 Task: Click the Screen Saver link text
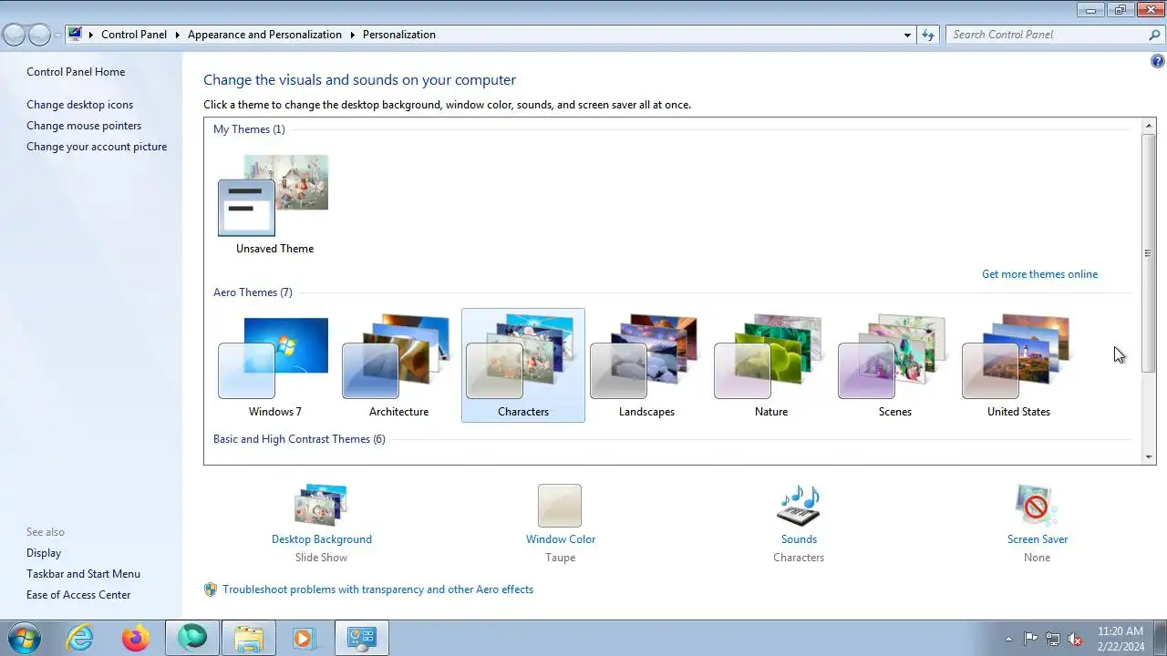pyautogui.click(x=1038, y=539)
